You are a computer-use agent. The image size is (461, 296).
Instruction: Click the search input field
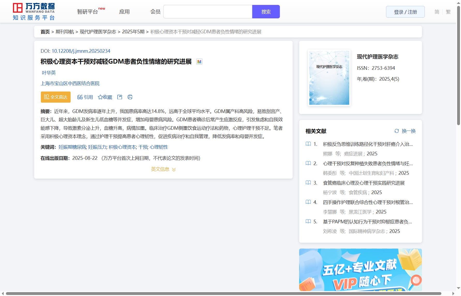[x=208, y=12]
